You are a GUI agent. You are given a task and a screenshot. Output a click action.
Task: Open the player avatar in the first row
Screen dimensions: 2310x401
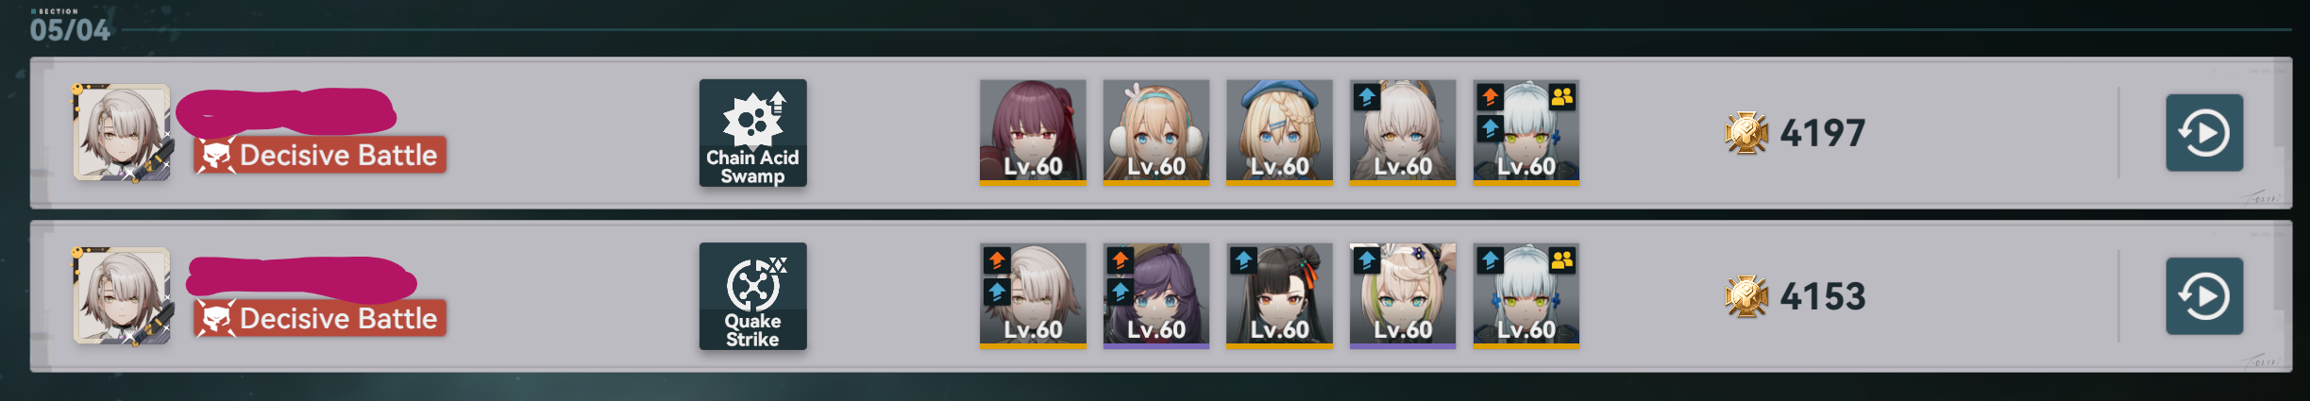pos(122,133)
